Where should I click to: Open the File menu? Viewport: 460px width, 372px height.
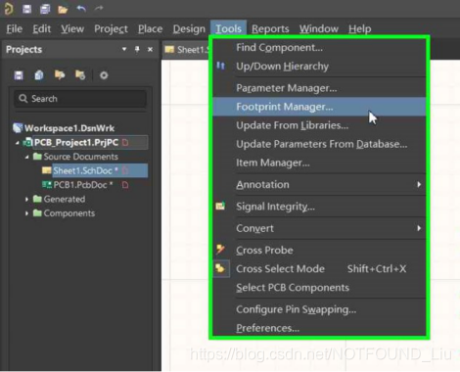tap(15, 29)
